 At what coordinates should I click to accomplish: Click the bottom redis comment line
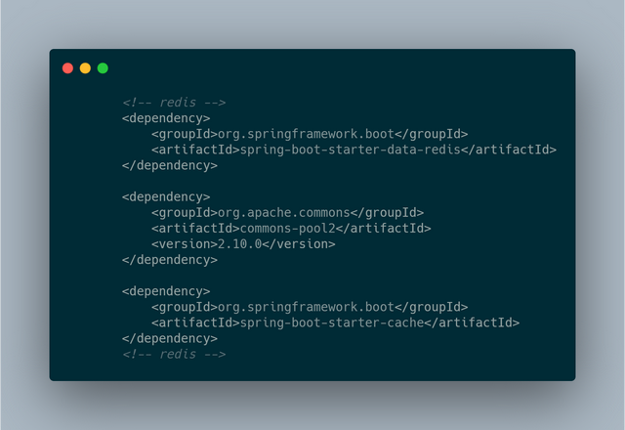click(174, 354)
